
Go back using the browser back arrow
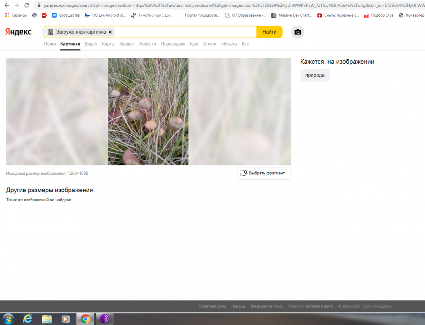(7, 5)
